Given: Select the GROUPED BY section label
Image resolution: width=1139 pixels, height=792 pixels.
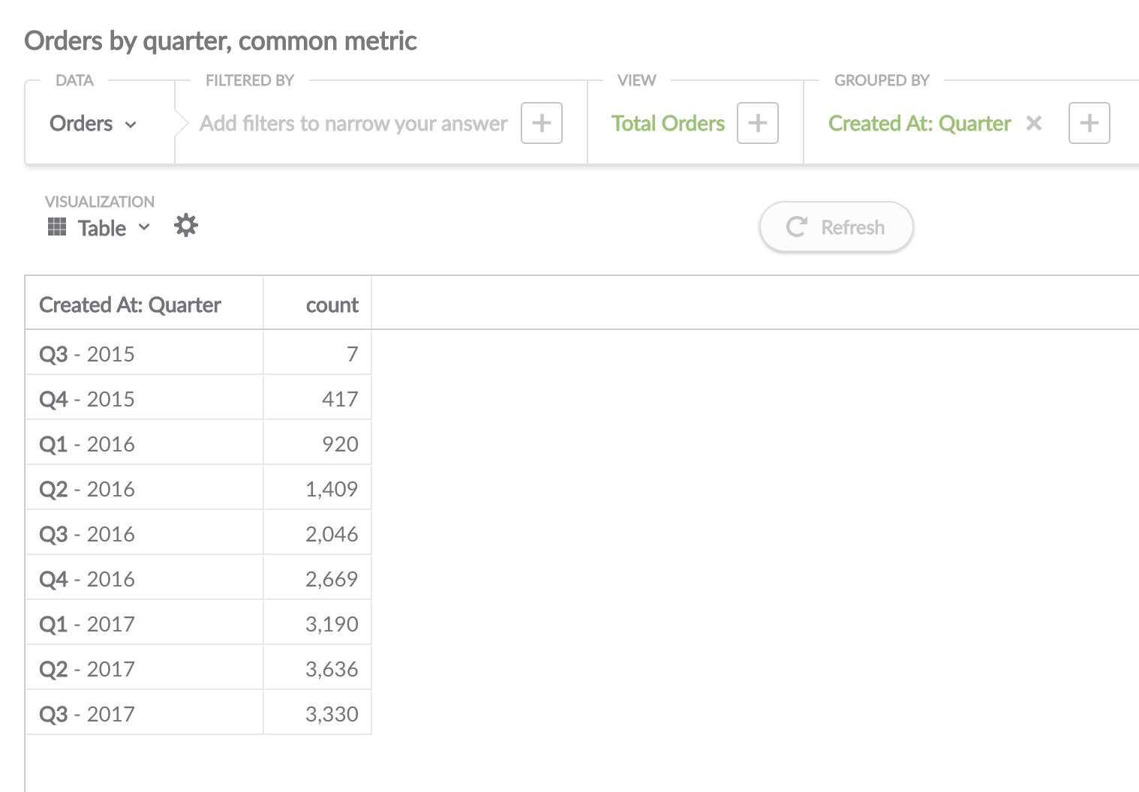Looking at the screenshot, I should pyautogui.click(x=882, y=80).
